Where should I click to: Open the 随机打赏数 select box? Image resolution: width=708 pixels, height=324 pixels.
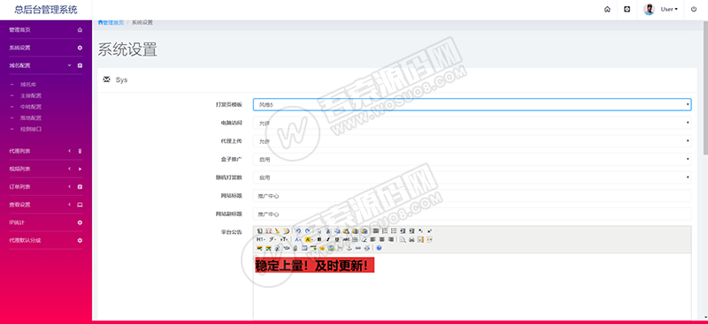(x=472, y=177)
